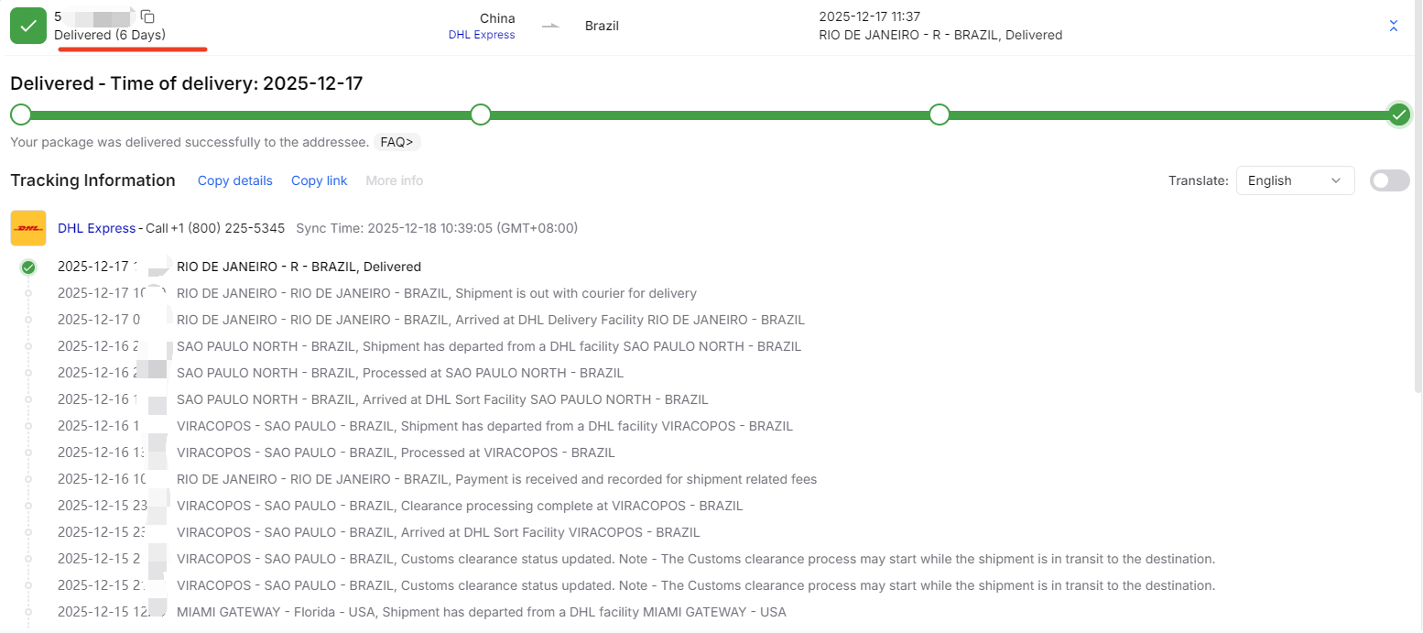Image resolution: width=1423 pixels, height=633 pixels.
Task: Click the third progress bar step circle
Action: [939, 115]
